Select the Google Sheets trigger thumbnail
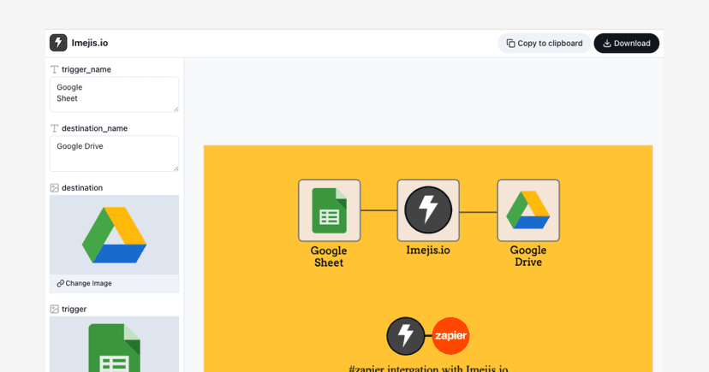Image resolution: width=709 pixels, height=372 pixels. [x=114, y=345]
